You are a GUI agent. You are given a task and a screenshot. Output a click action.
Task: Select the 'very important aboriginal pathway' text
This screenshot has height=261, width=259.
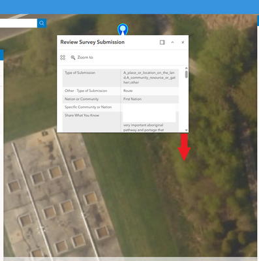point(143,127)
